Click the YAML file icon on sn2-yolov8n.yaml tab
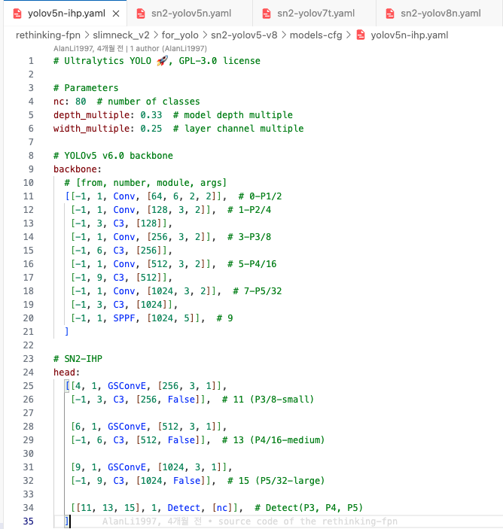This screenshot has width=503, height=529. pyautogui.click(x=390, y=14)
